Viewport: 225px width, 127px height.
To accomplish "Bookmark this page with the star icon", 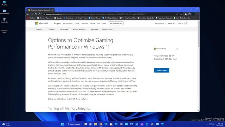I will pyautogui.click(x=181, y=14).
